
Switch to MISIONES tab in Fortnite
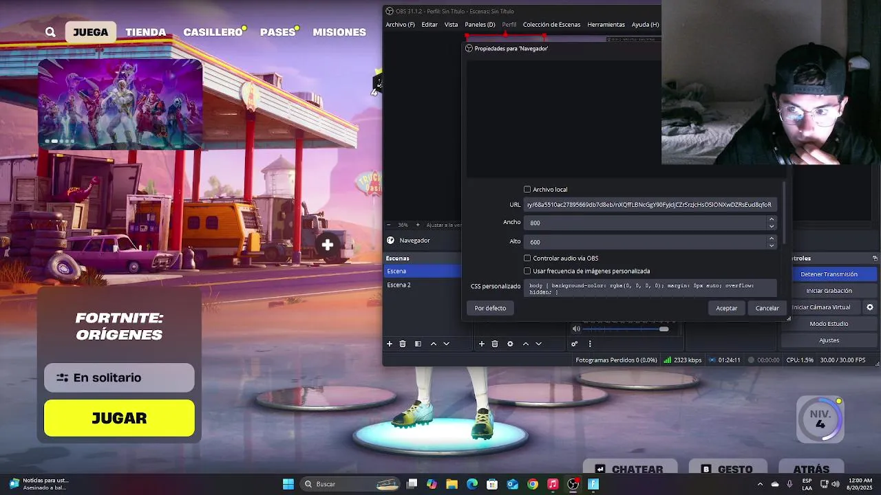pyautogui.click(x=339, y=32)
